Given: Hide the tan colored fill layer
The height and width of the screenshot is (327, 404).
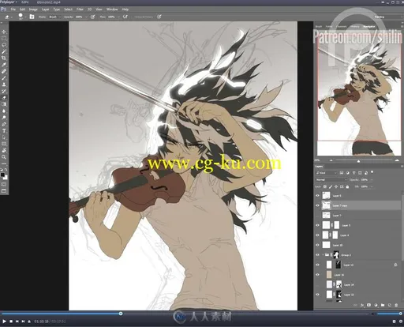Looking at the screenshot, I should [317, 275].
